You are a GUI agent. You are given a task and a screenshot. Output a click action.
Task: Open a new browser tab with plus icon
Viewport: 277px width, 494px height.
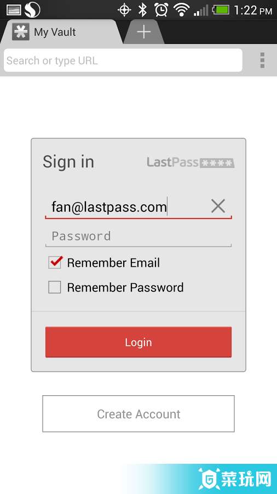coord(144,32)
